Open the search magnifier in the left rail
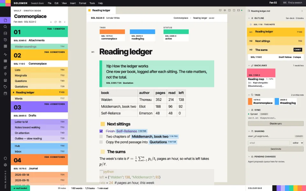This screenshot has width=306, height=191. point(5,27)
